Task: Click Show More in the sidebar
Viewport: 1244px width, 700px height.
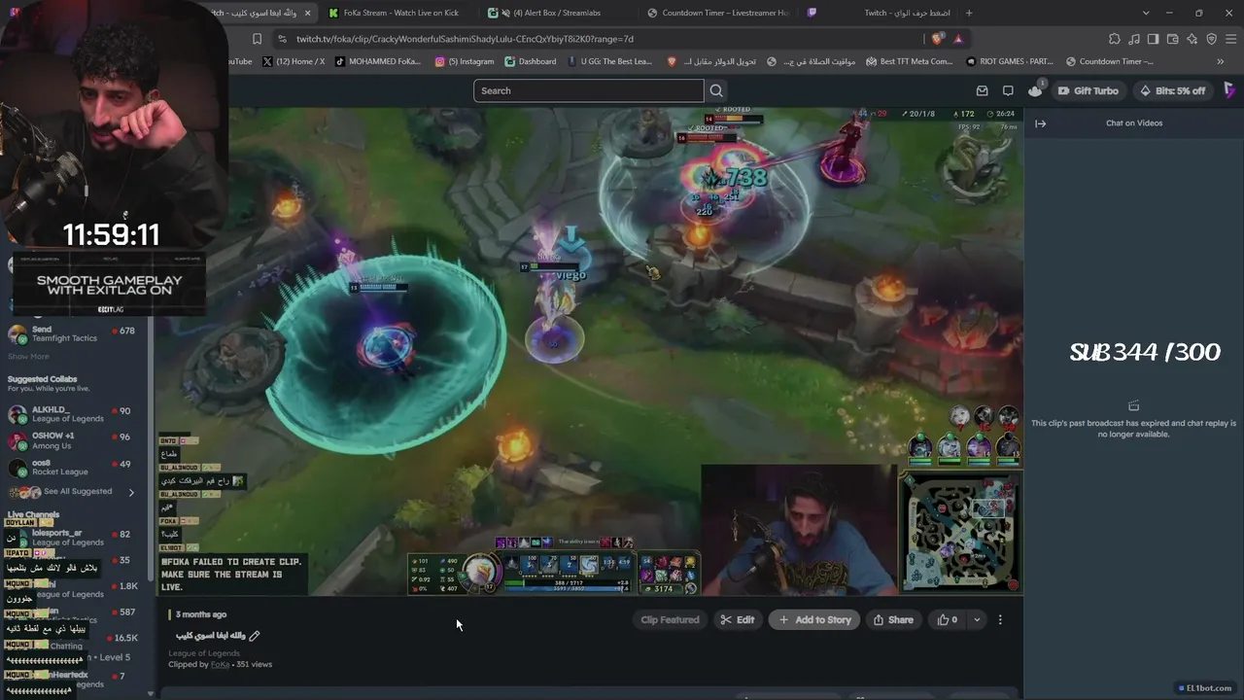Action: (x=28, y=357)
